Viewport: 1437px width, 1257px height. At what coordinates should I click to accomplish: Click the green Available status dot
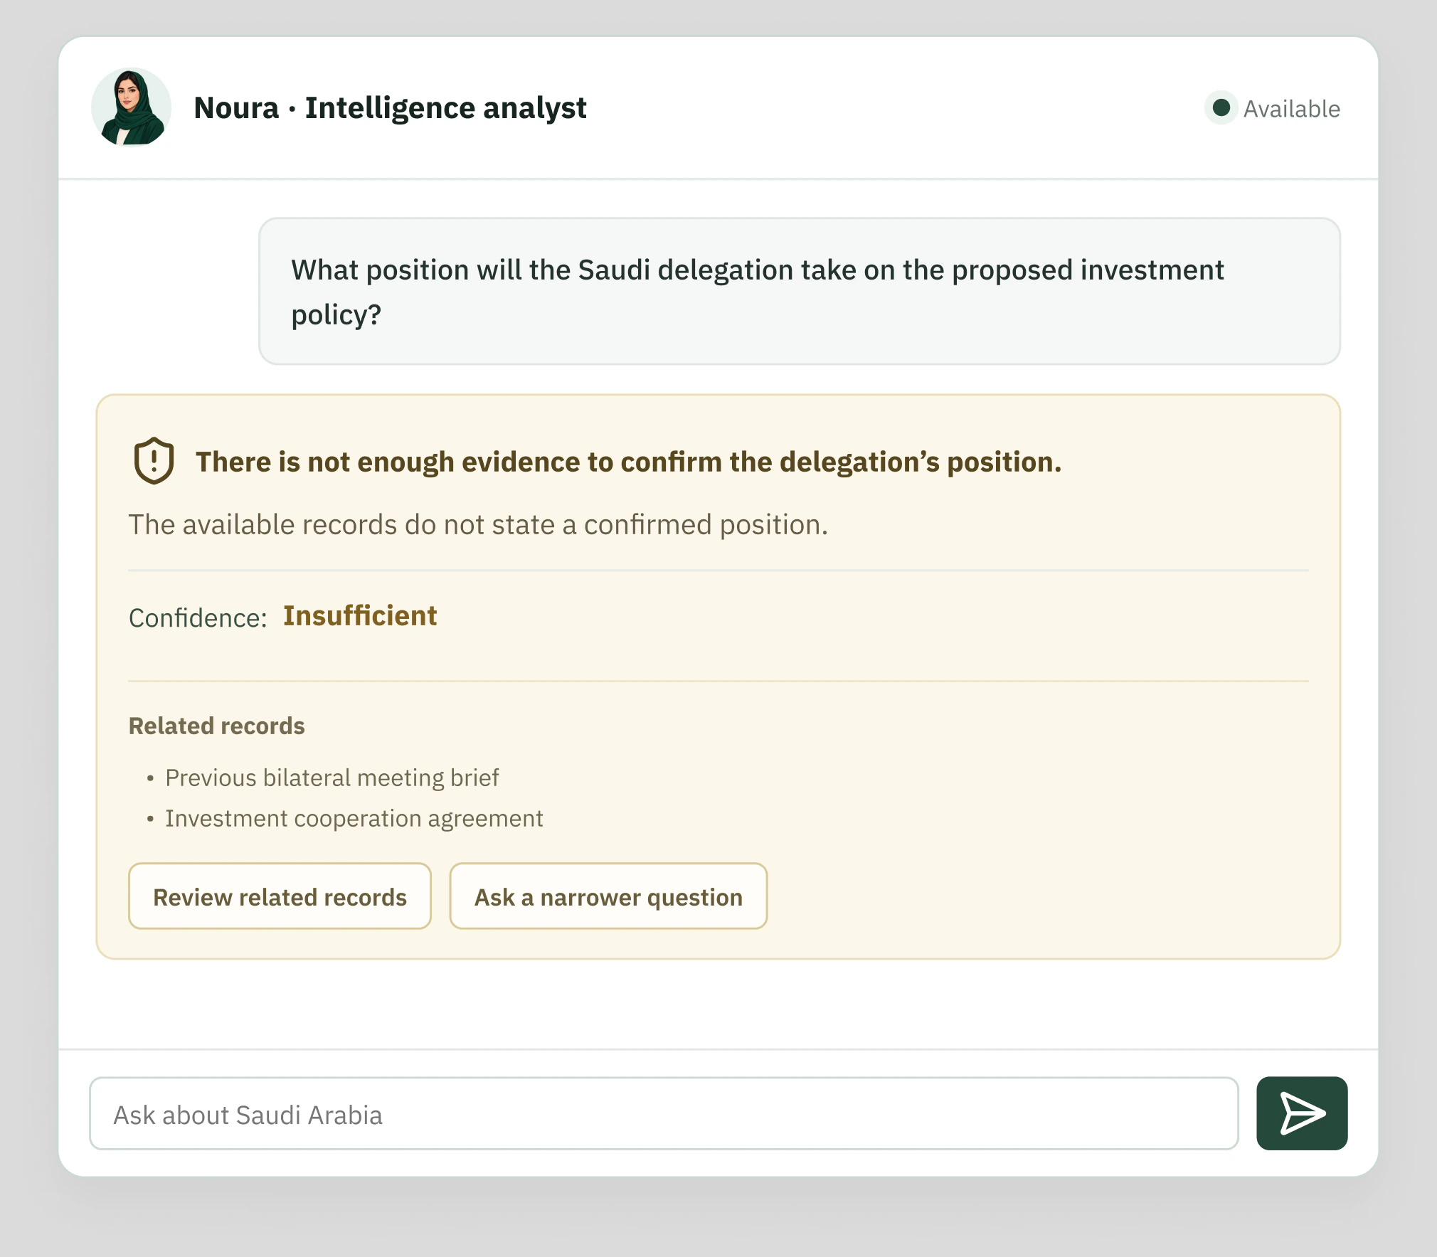(1221, 108)
